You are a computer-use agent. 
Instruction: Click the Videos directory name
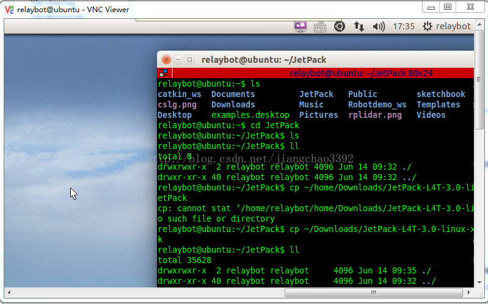431,115
